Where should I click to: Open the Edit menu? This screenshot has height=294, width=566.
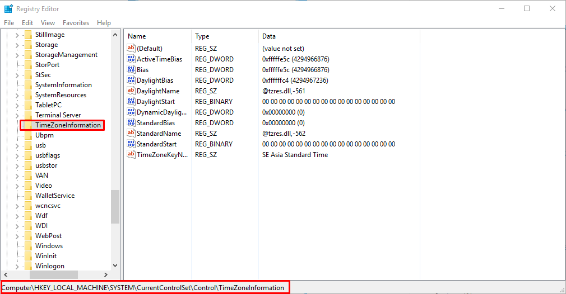pyautogui.click(x=27, y=23)
